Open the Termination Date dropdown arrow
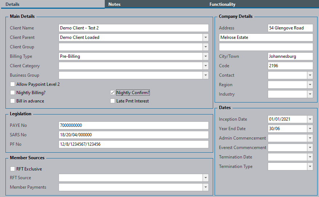 (x=310, y=157)
